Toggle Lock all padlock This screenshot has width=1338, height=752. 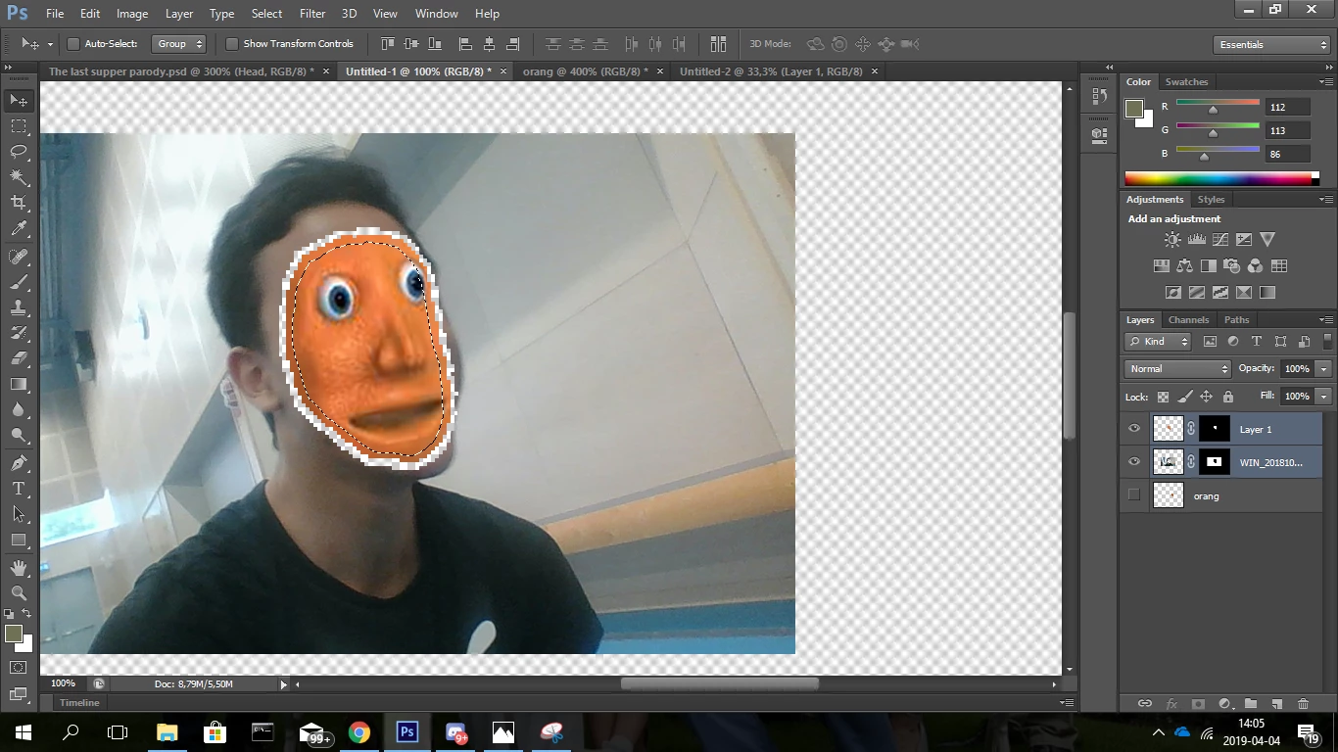click(x=1228, y=397)
